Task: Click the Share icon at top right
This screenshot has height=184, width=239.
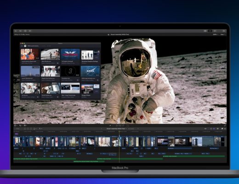Action: click(x=223, y=31)
